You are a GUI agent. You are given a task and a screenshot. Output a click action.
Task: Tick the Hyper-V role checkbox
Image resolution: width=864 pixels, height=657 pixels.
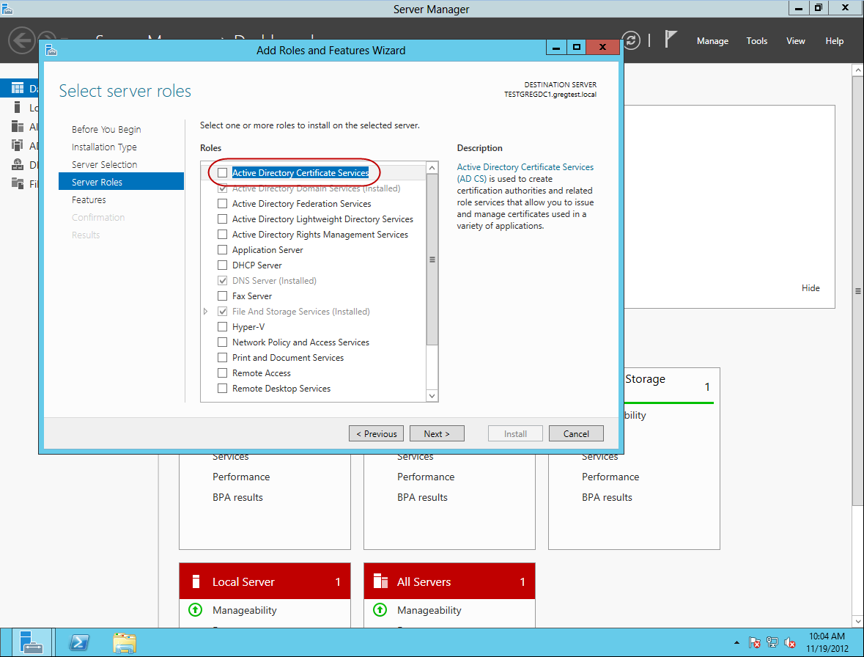tap(223, 327)
